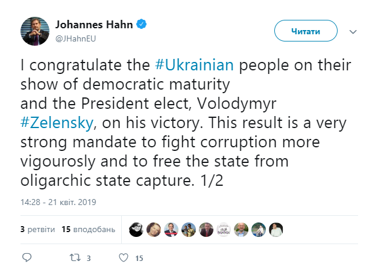Viewport: 381px width, 276px height.
Task: Open the last liker avatar in the row
Action: [x=276, y=229]
